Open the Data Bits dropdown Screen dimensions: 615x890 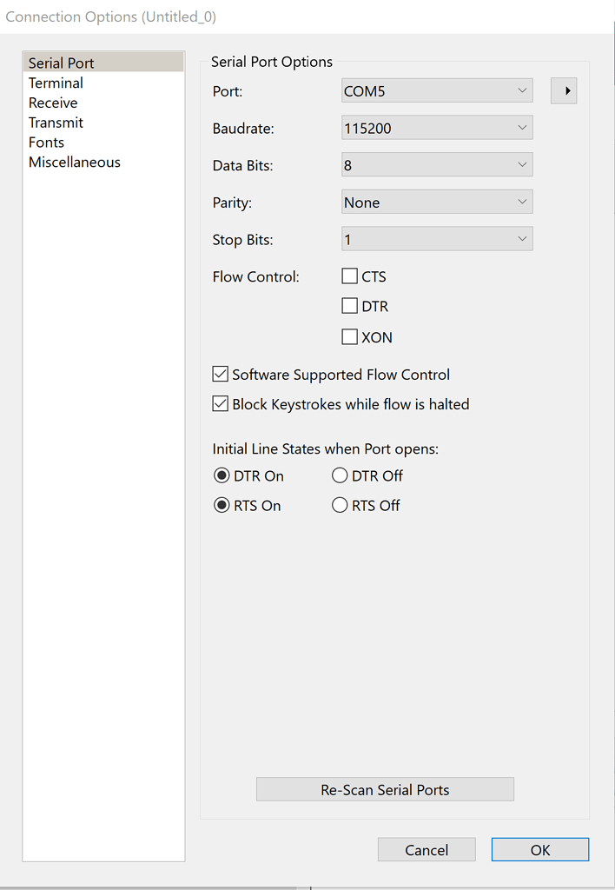(x=437, y=165)
